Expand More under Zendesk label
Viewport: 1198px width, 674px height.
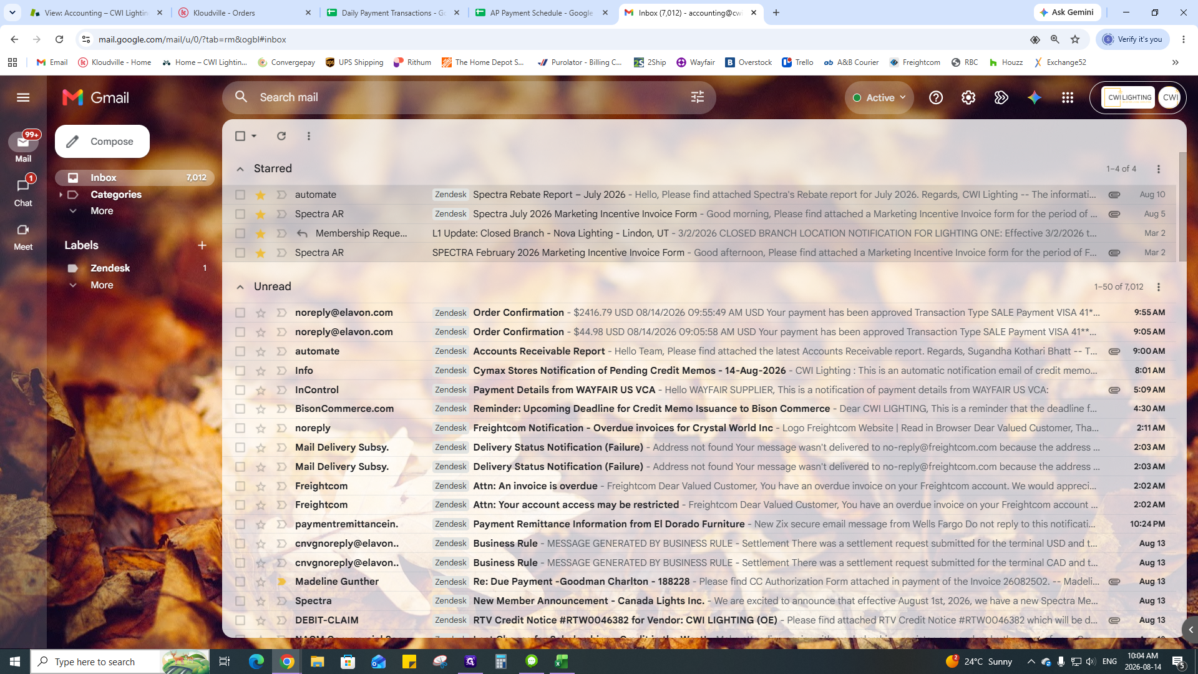[102, 285]
